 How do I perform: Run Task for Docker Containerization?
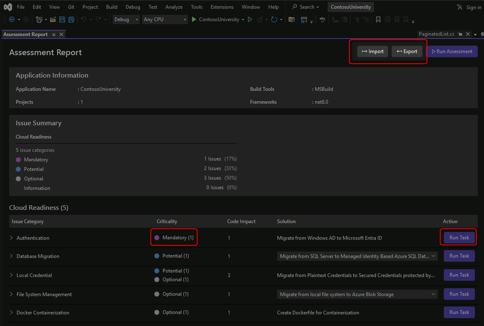pyautogui.click(x=459, y=312)
